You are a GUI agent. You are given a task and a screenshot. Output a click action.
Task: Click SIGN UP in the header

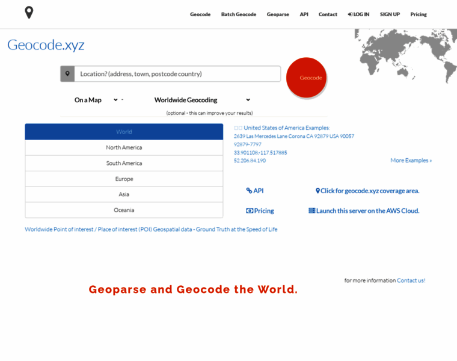[390, 14]
